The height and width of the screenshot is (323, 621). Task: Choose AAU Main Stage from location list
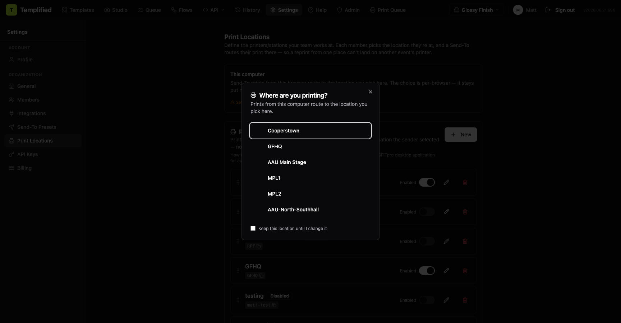[310, 162]
